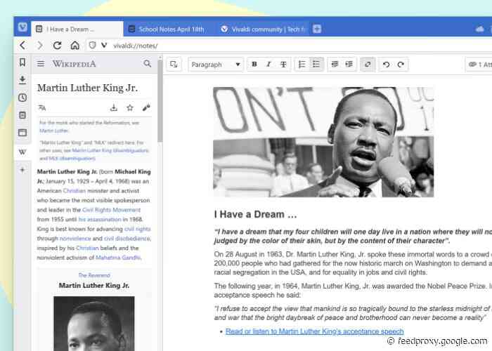Open the Paragraph style dropdown
492x351 pixels.
tap(216, 65)
